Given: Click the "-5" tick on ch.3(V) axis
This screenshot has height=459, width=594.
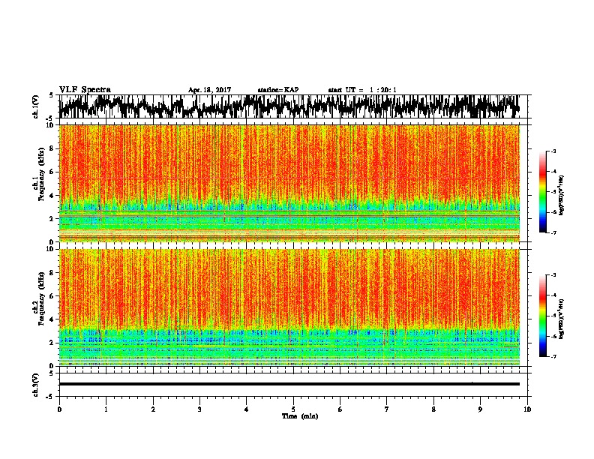Looking at the screenshot, I should click(51, 397).
